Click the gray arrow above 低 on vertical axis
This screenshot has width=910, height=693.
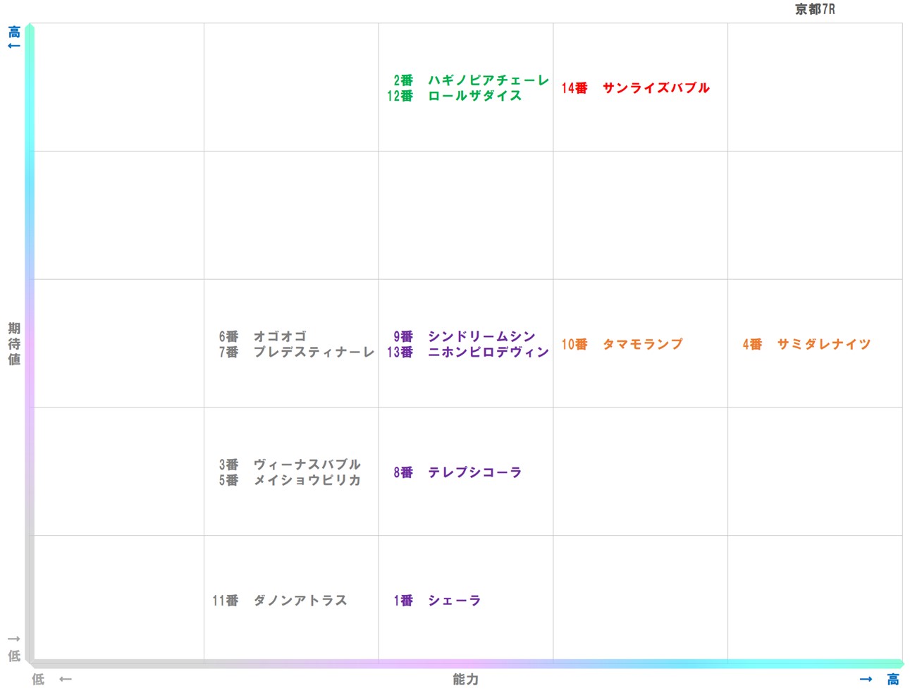(x=13, y=639)
